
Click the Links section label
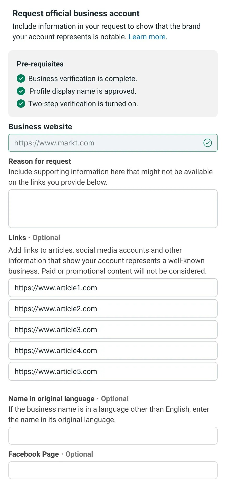tap(17, 237)
